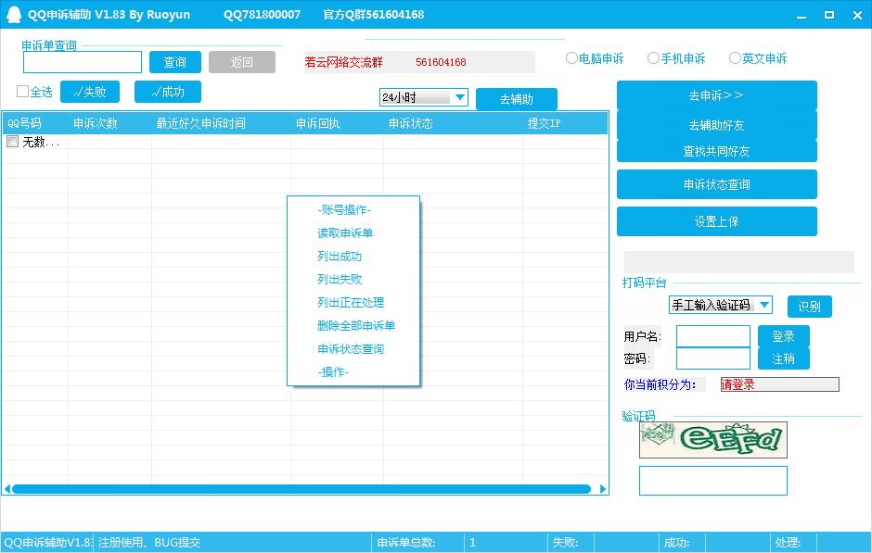
Task: Click the gray 返回 button
Action: tap(242, 62)
